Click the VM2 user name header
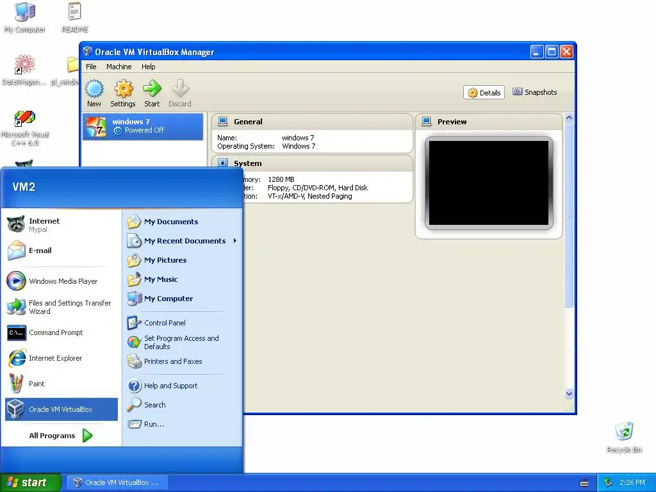The height and width of the screenshot is (492, 656). coord(24,187)
